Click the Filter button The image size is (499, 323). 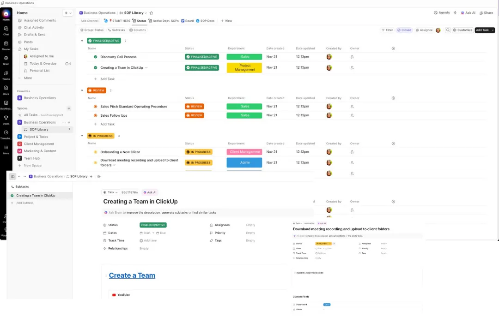(x=387, y=30)
